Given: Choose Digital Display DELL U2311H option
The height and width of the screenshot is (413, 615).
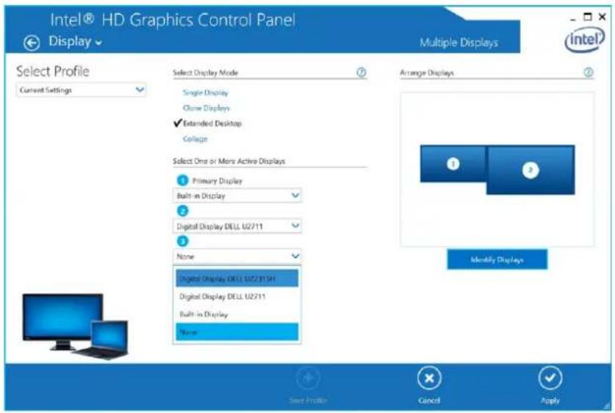Looking at the screenshot, I should (237, 279).
